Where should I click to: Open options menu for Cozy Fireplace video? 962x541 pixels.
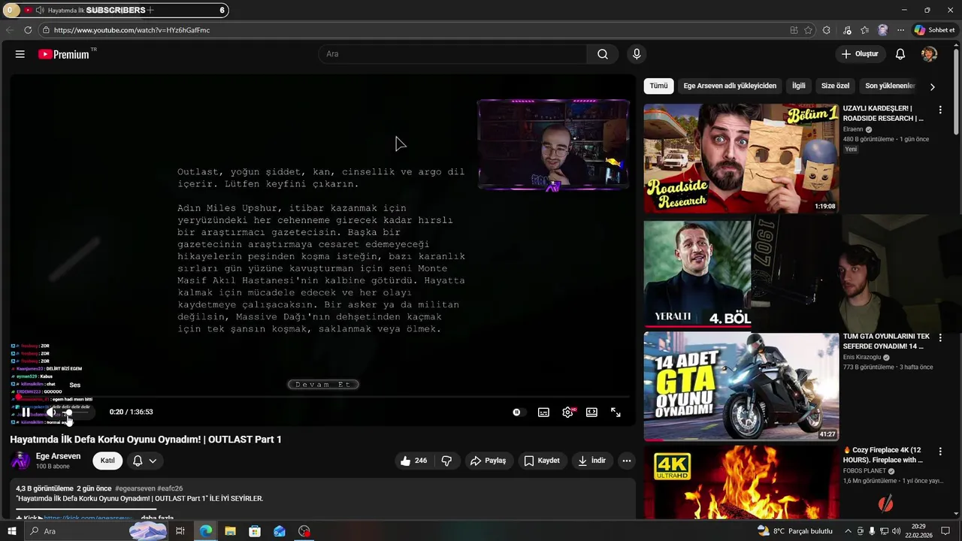pos(939,452)
